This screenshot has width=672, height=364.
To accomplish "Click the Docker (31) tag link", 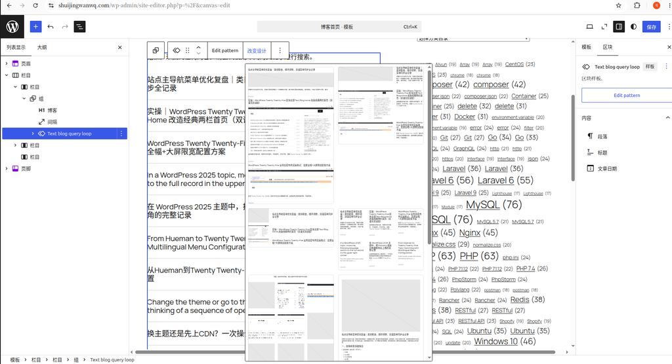I will pyautogui.click(x=471, y=117).
